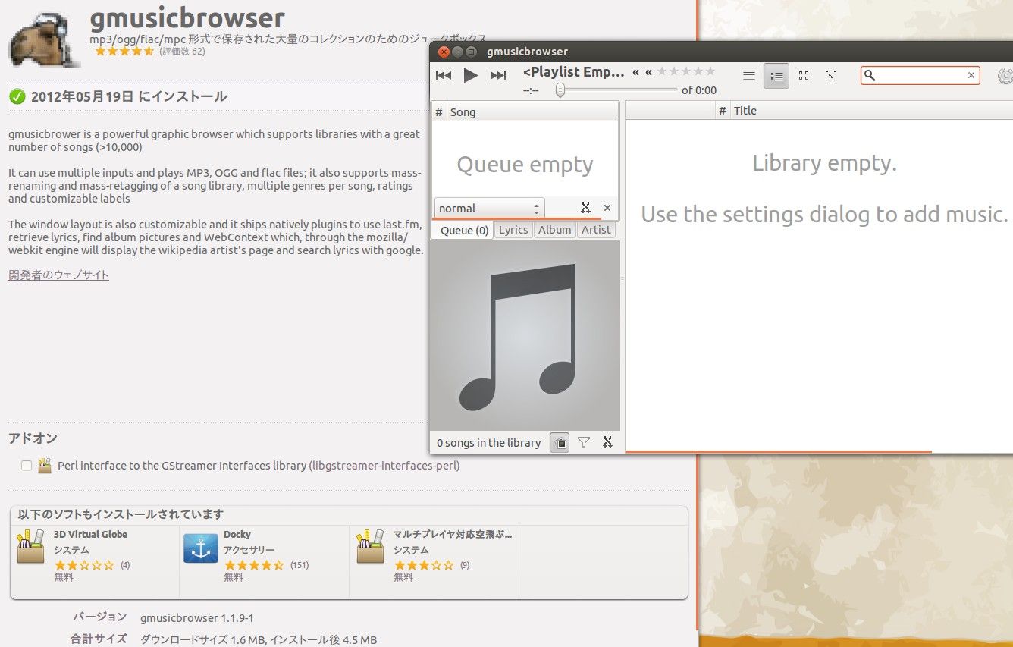
Task: Click the 'gmusicbrowser 1.1.9-1' version text
Action: coord(197,618)
